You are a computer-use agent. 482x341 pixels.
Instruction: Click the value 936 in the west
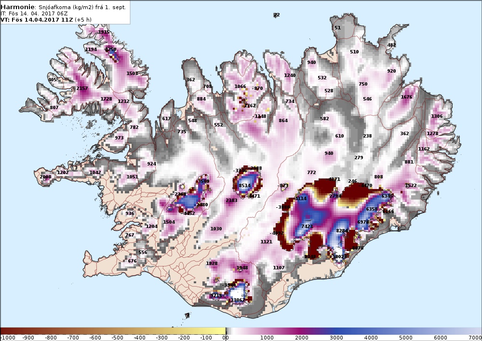[x=130, y=214]
